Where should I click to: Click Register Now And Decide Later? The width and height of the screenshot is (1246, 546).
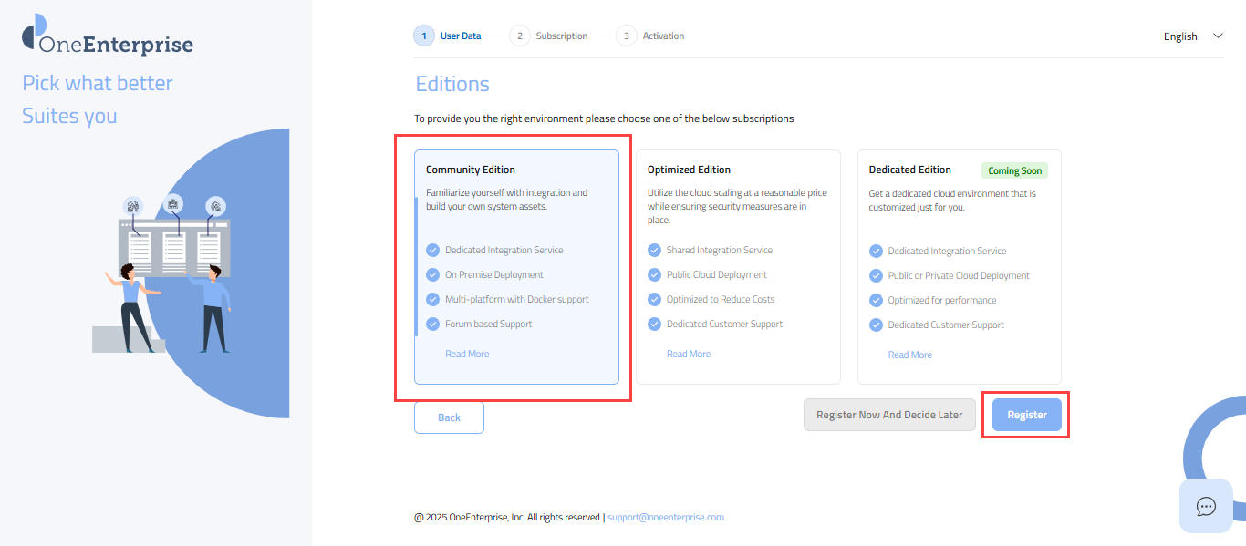889,415
